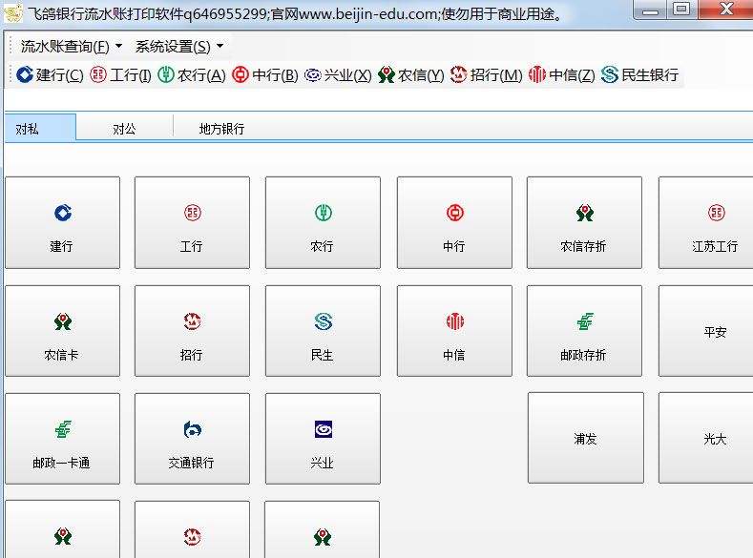753x558 pixels.
Task: Open the 邮政存折 tile
Action: 584,331
